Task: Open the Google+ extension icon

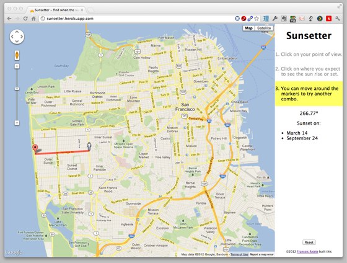Action: tap(302, 19)
